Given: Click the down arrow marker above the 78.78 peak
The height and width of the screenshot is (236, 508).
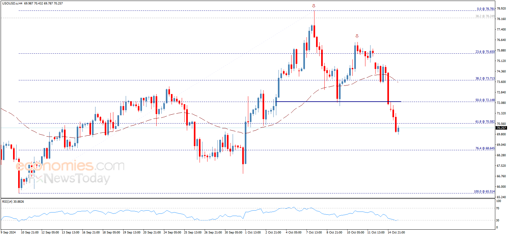Looking at the screenshot, I should 314,6.
